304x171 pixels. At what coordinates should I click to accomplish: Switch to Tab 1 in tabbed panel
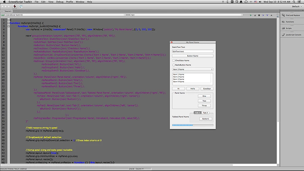197,113
